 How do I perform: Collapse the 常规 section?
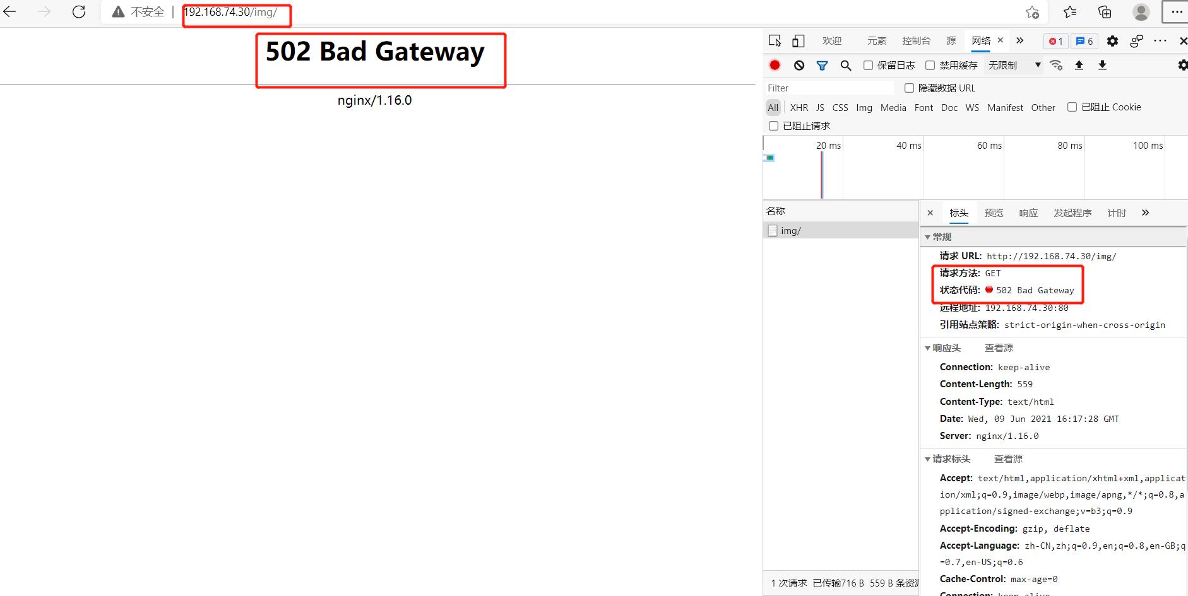(x=927, y=237)
